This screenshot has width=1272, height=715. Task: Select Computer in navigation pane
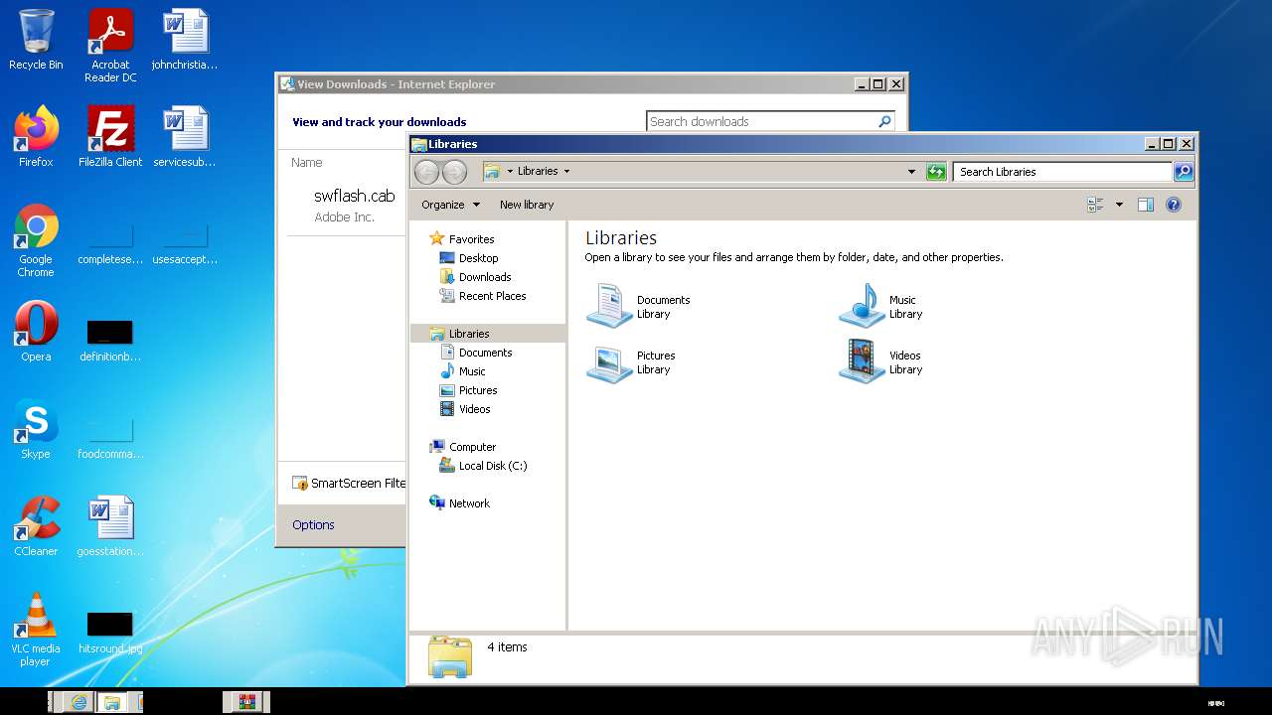point(472,447)
